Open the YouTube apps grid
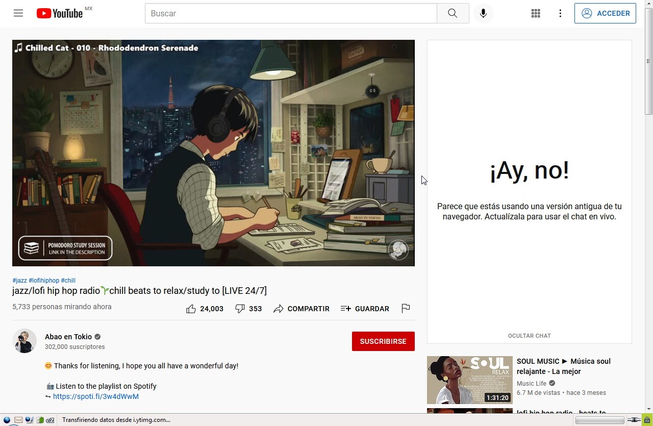 (536, 13)
